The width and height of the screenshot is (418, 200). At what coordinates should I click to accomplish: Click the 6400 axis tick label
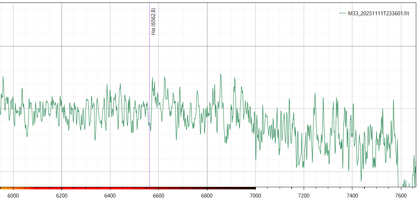110,195
